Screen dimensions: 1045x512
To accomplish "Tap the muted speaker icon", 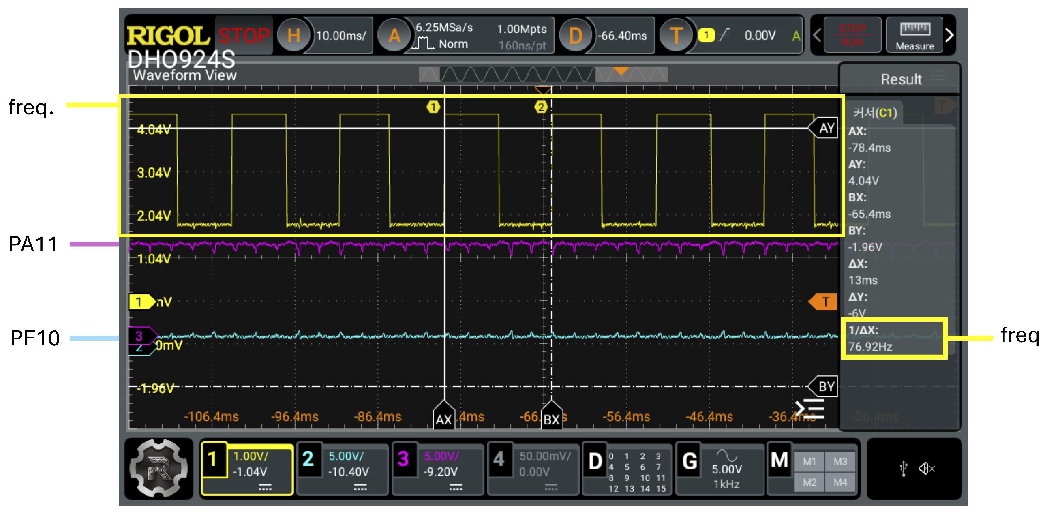I will tap(927, 469).
